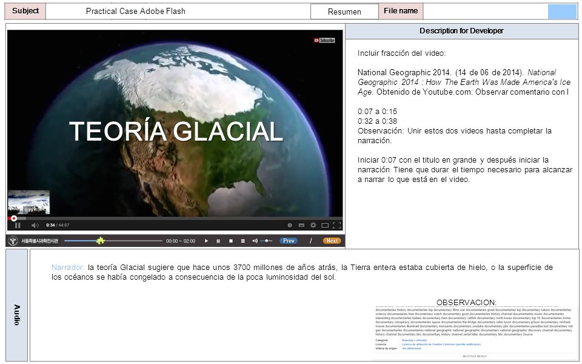Click the Audio side label
This screenshot has height=364, width=582.
[x=17, y=305]
